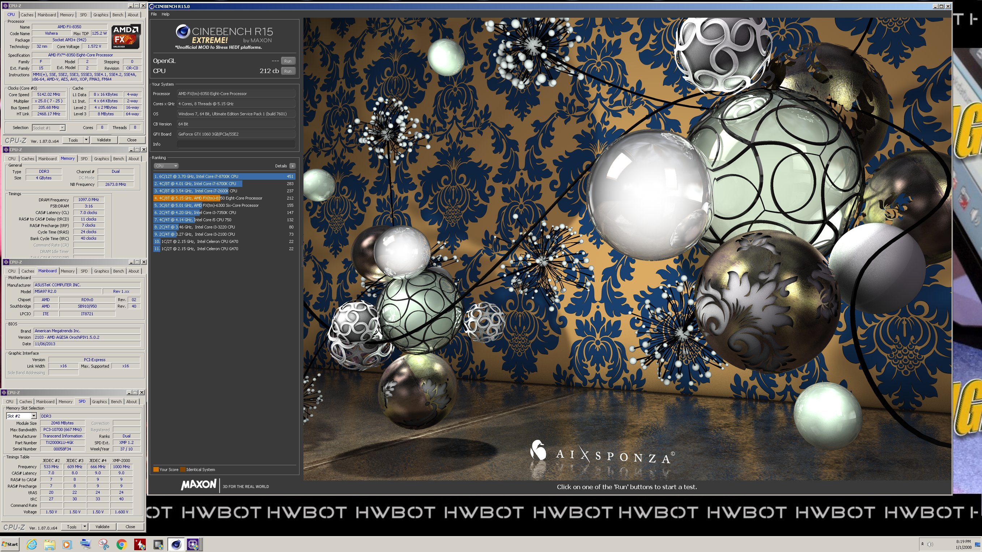Click the MAXON logo at the bottom
982x552 pixels.
click(x=198, y=484)
